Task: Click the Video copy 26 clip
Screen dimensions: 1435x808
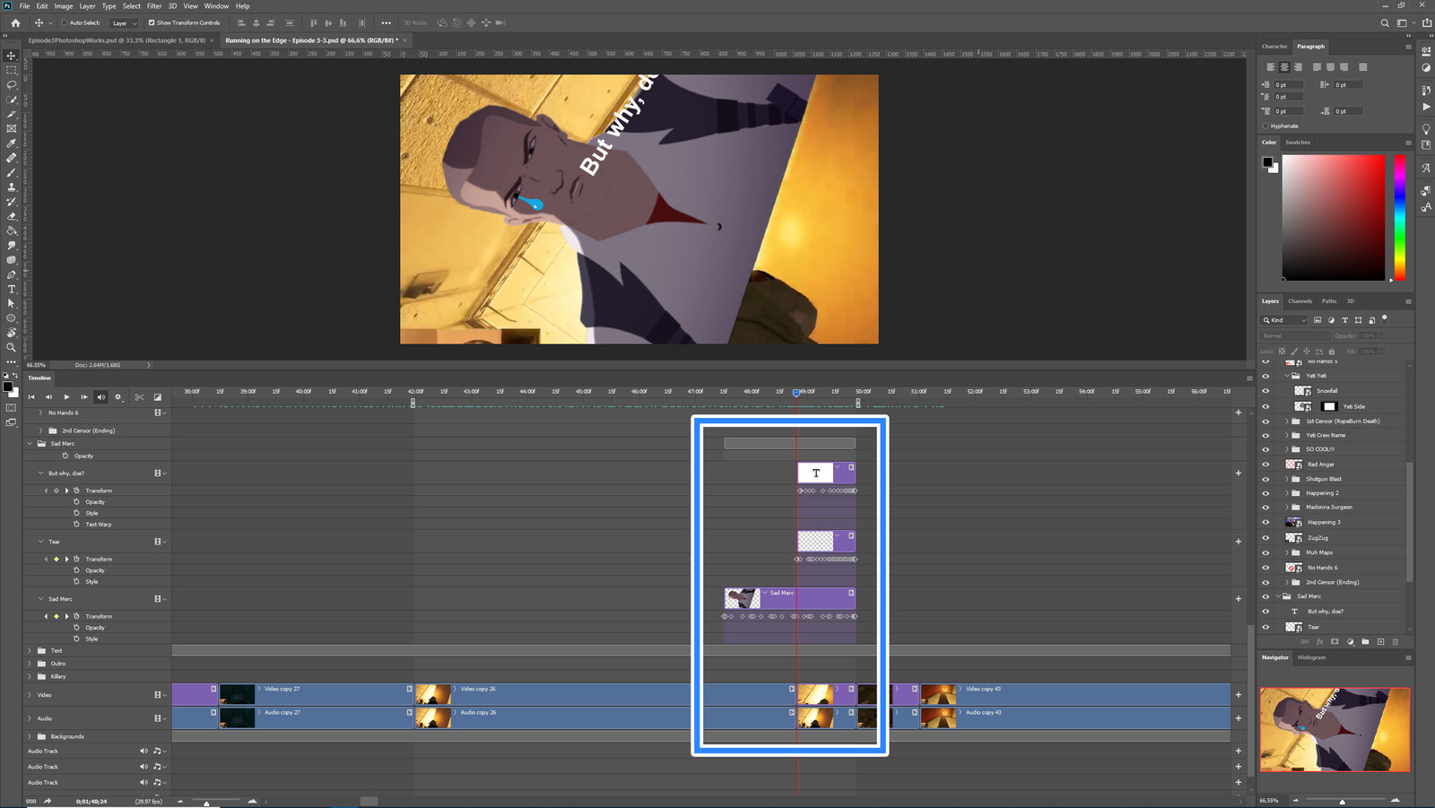Action: [x=604, y=694]
